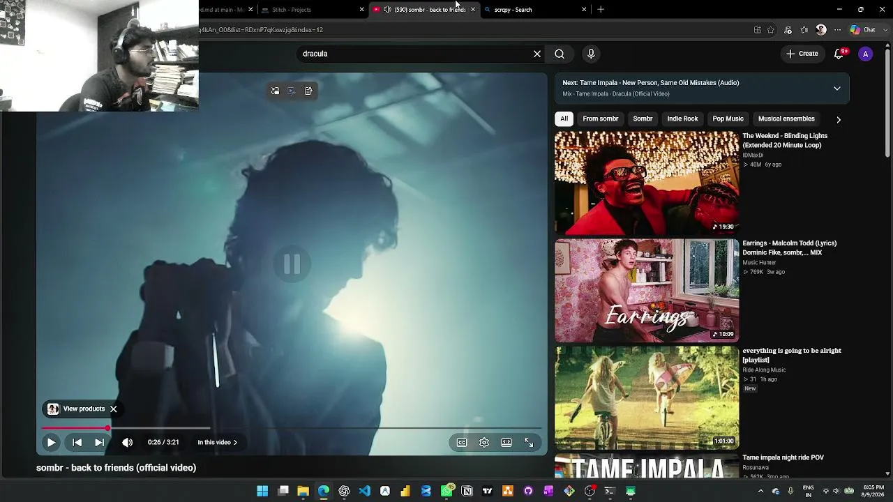This screenshot has width=893, height=502.
Task: Click the first icon of the video overlay toolbar
Action: coord(275,91)
